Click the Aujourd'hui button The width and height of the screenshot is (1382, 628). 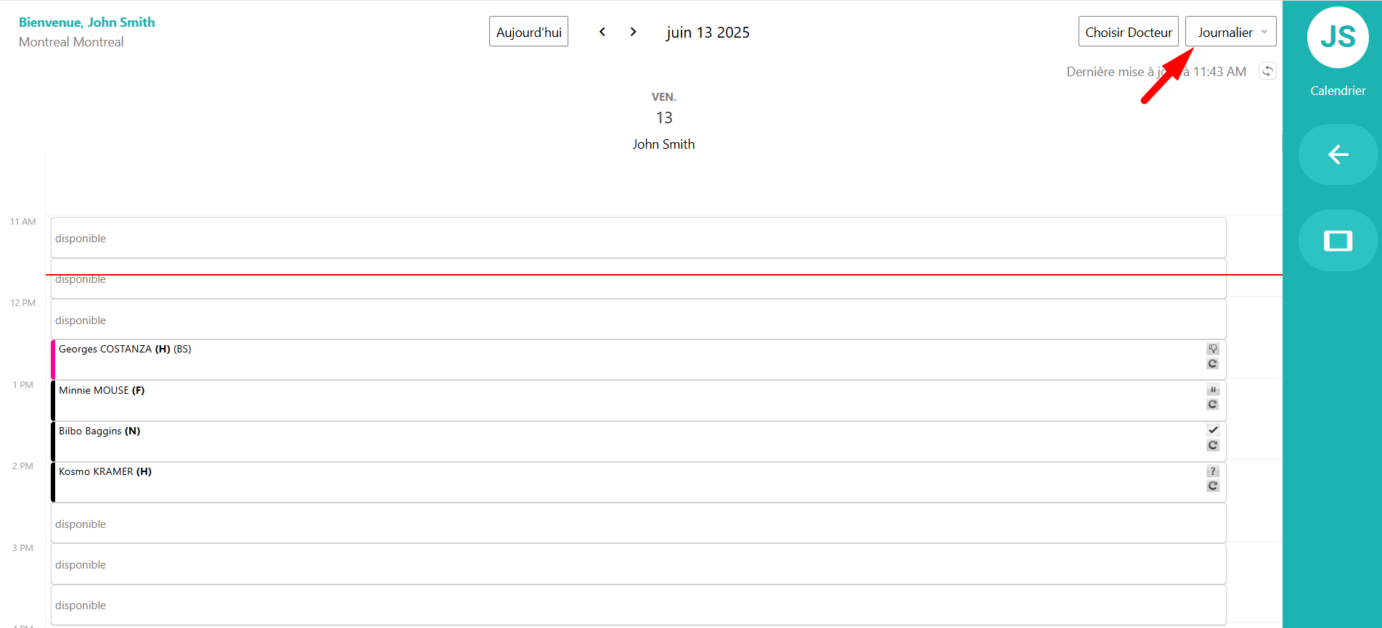click(x=528, y=30)
